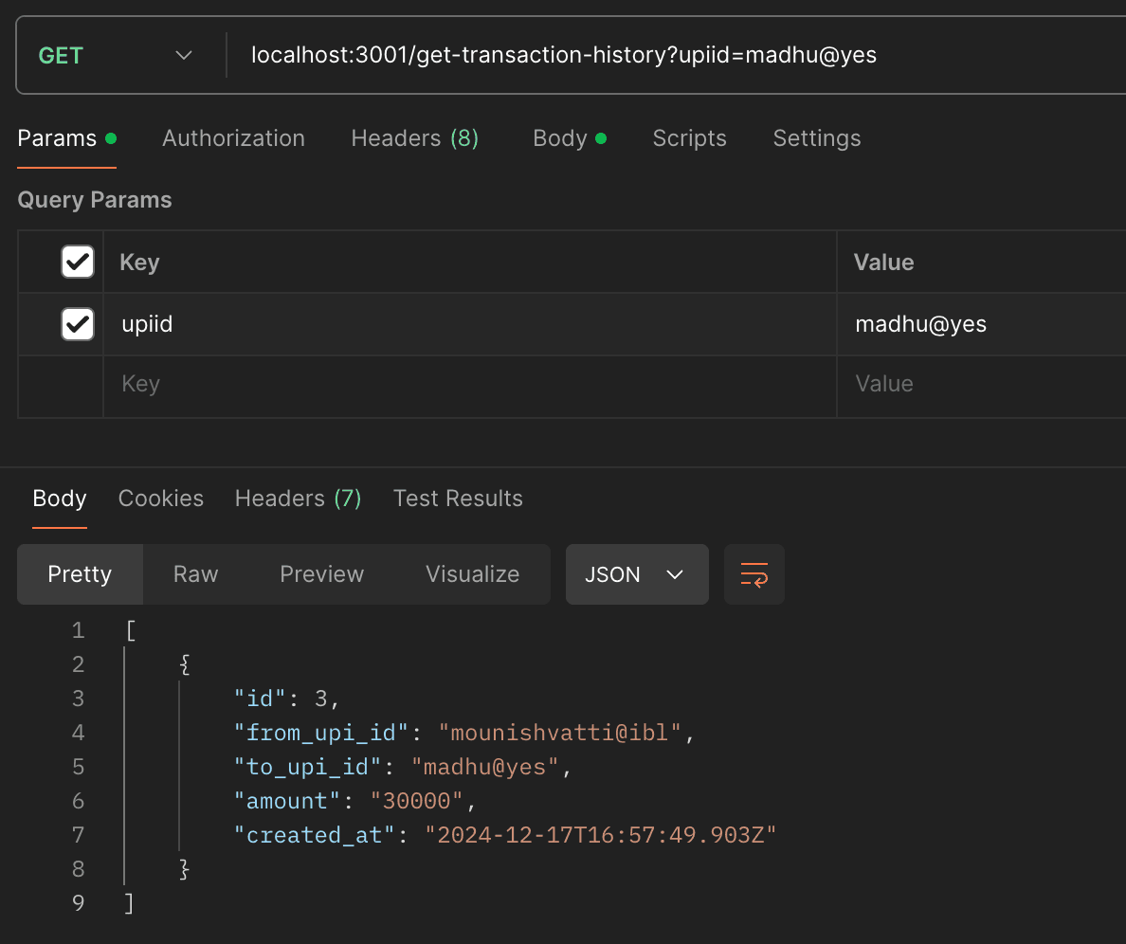Click the empty Key placeholder cell
This screenshot has width=1126, height=944.
(470, 384)
